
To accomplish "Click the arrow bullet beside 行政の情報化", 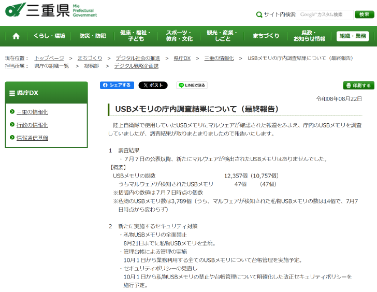I will (x=12, y=124).
